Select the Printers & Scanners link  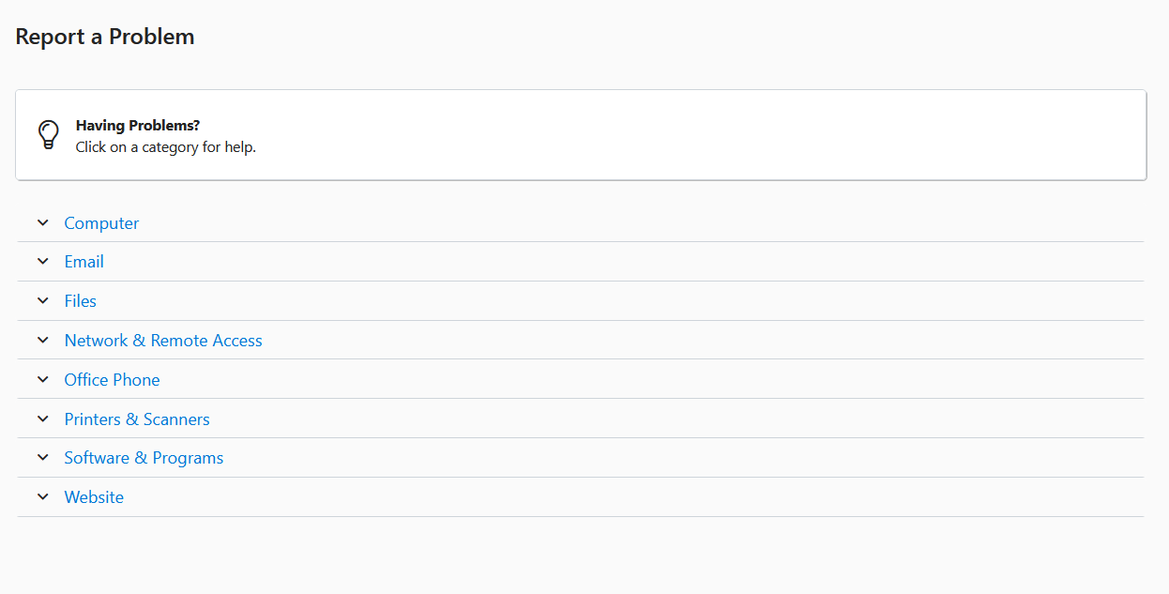[x=137, y=419]
